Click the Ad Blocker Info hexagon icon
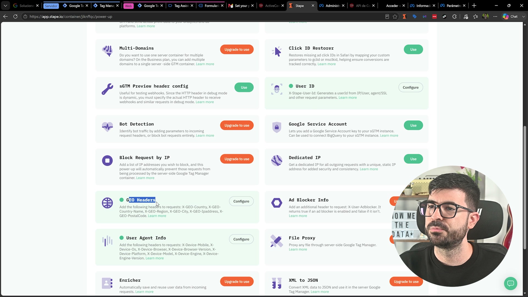 click(x=277, y=203)
